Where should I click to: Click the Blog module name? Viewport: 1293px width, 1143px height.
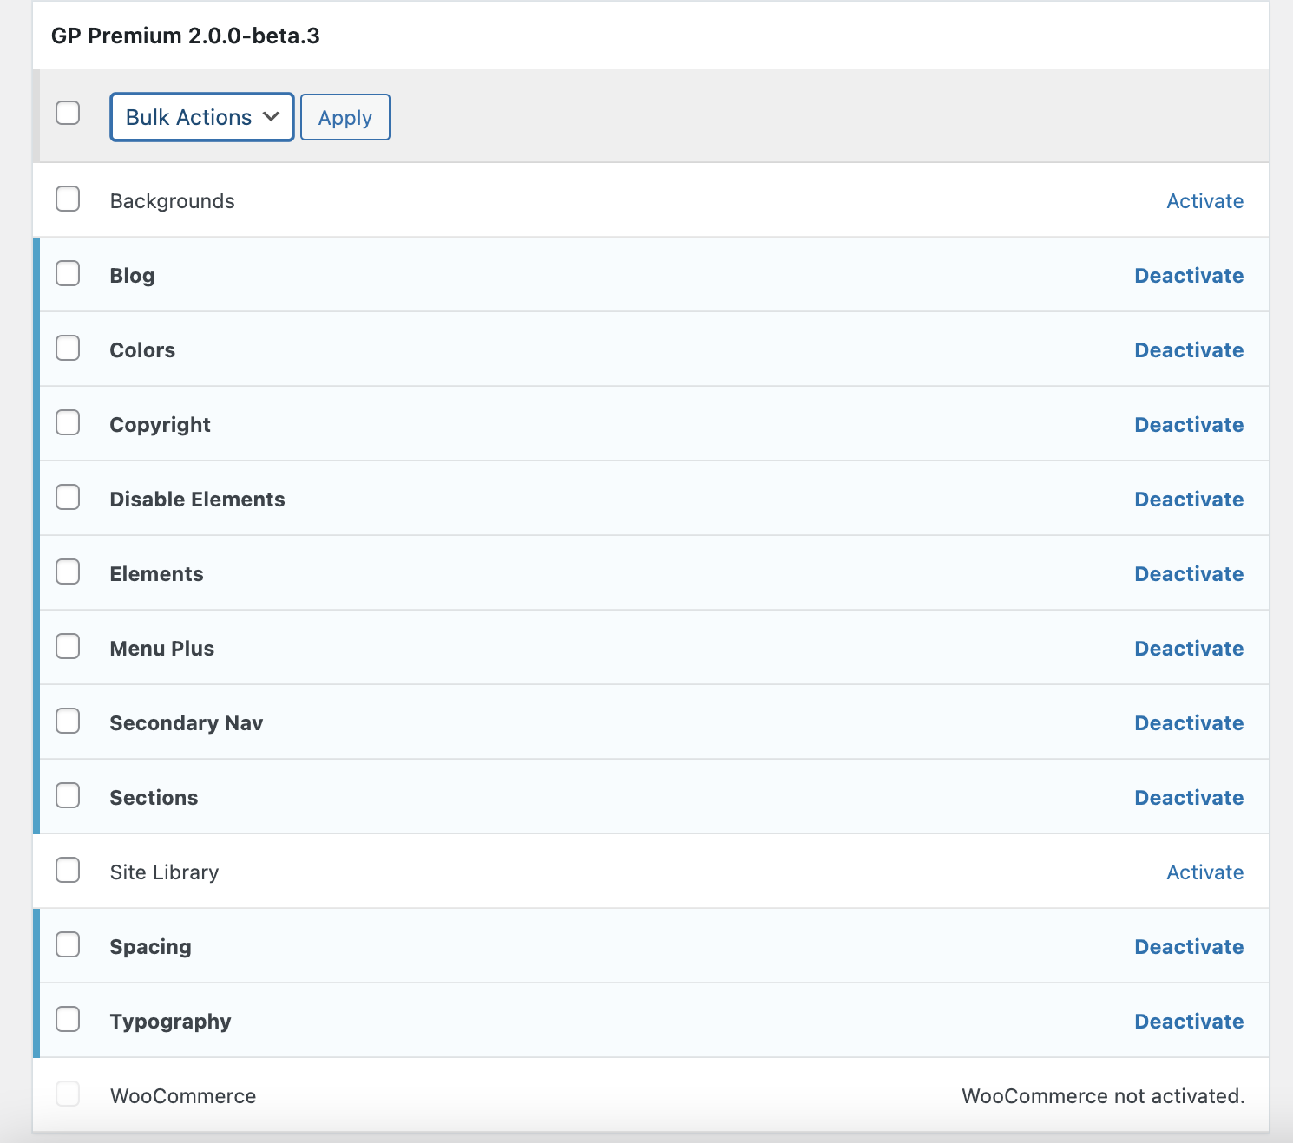132,276
